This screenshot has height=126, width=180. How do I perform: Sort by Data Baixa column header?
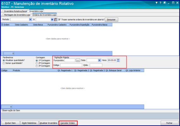tap(40, 25)
